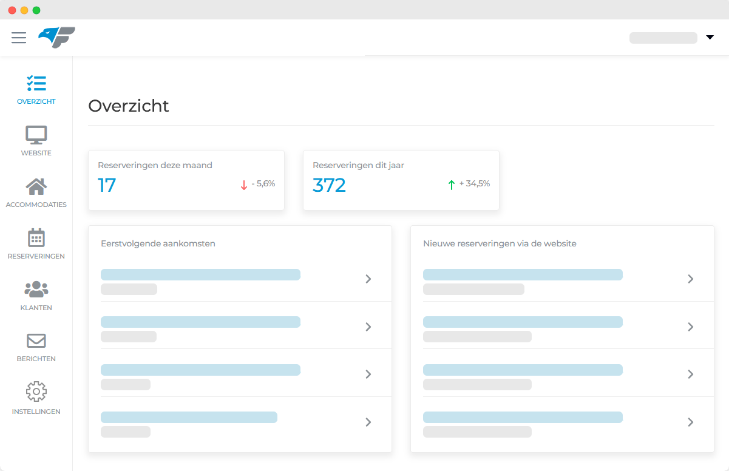729x471 pixels.
Task: Click the red down arrow trend icon
Action: (244, 185)
